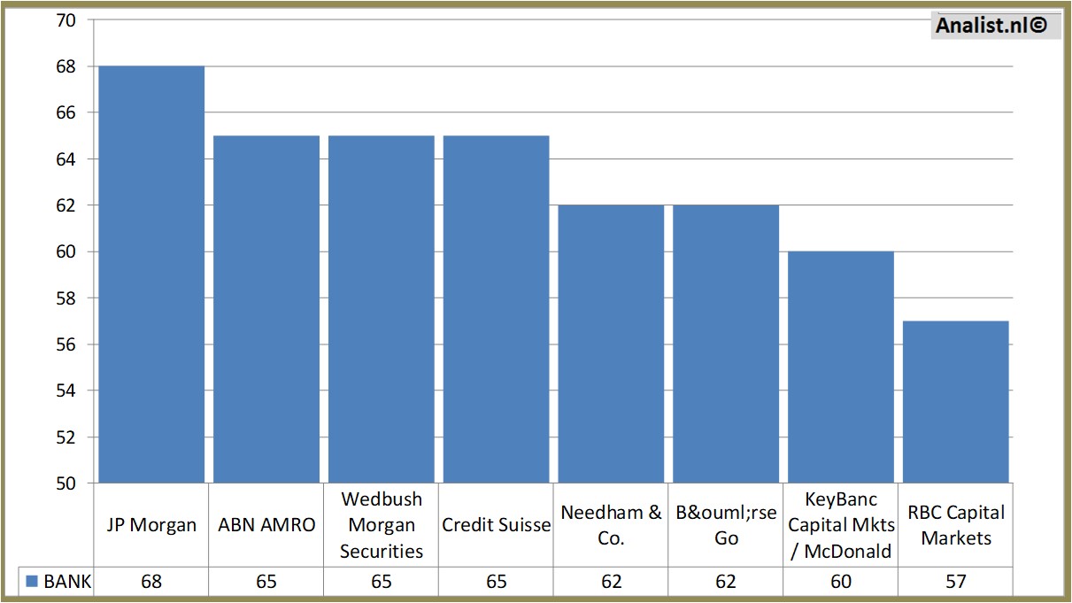Click the B&ouml;rse Go label
This screenshot has height=603, width=1072.
coord(726,525)
